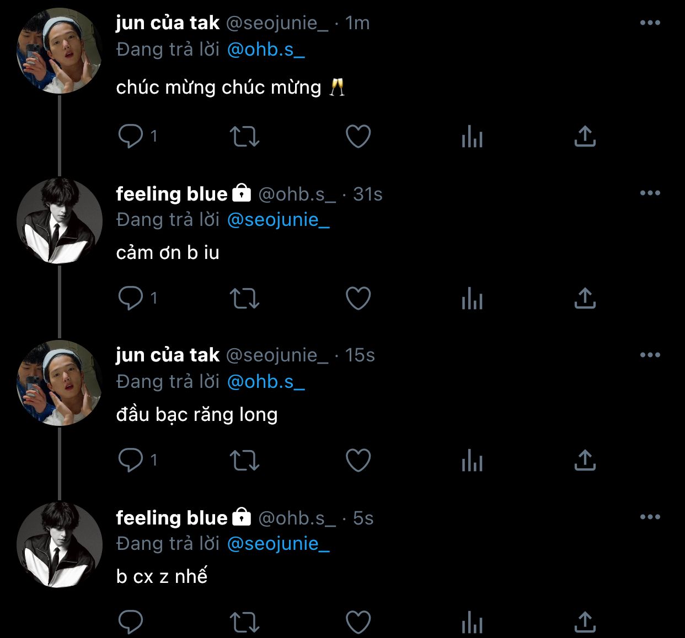This screenshot has width=685, height=638.
Task: Retweet the "đầu bạc răng long" tweet
Action: pos(244,460)
